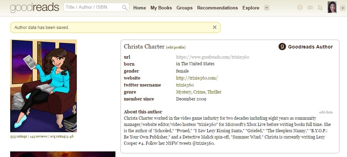This screenshot has height=157, width=347.
Task: Go to the Home menu item
Action: coord(140,8)
